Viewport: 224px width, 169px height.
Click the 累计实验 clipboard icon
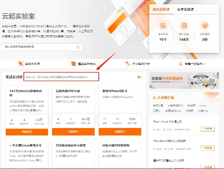click(184, 26)
